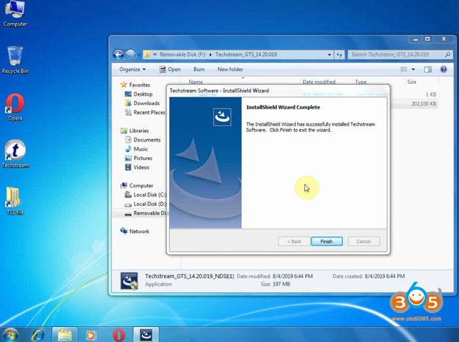
Task: Click the 1 KB size cell
Action: coord(431,94)
